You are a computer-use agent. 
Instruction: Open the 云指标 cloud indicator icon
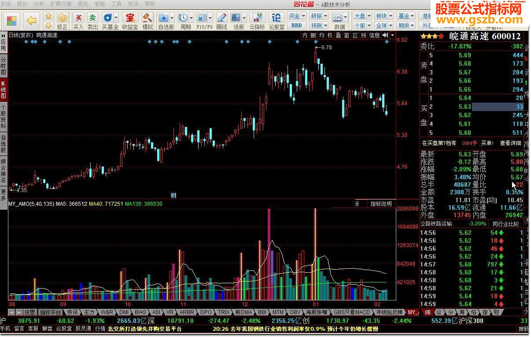tap(257, 20)
